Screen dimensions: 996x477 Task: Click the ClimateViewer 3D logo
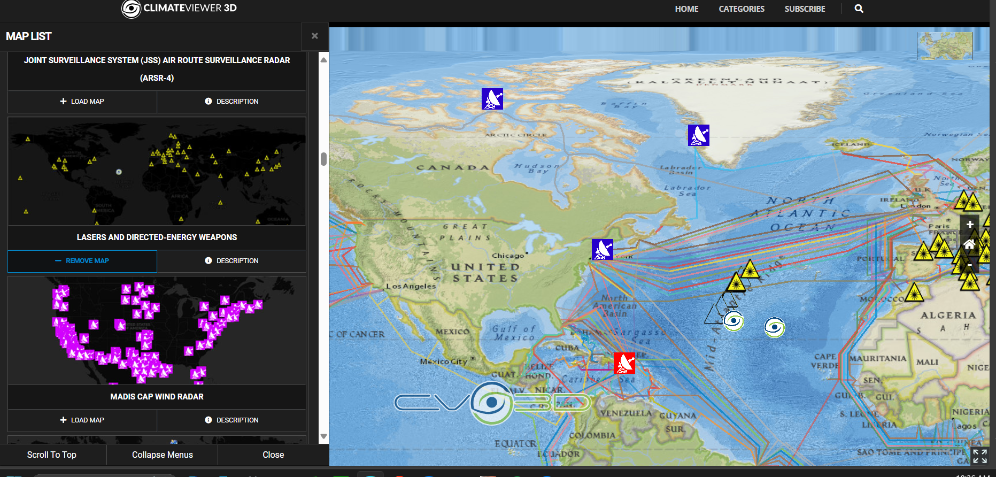pos(179,9)
